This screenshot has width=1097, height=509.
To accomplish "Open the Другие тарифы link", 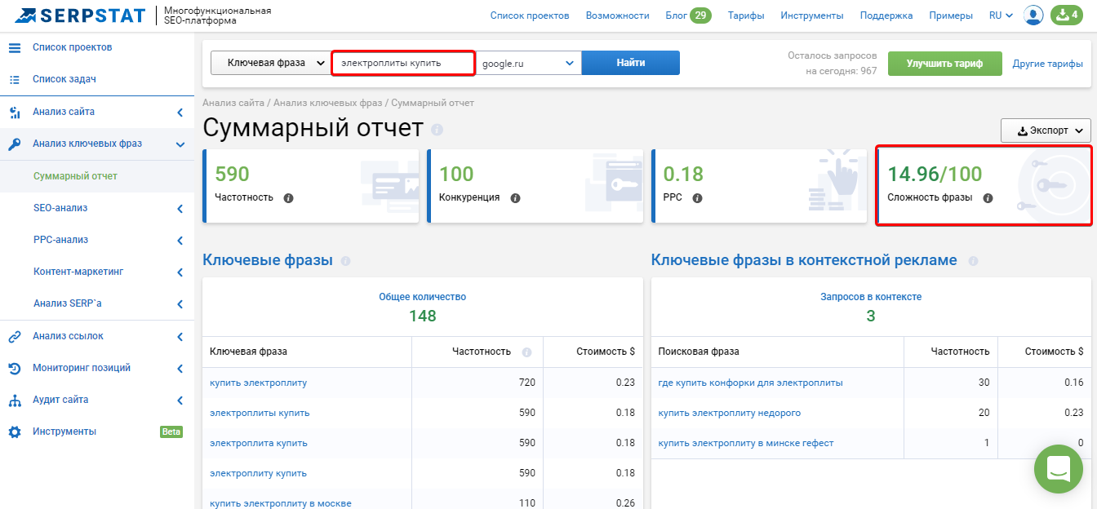I will pyautogui.click(x=1048, y=64).
